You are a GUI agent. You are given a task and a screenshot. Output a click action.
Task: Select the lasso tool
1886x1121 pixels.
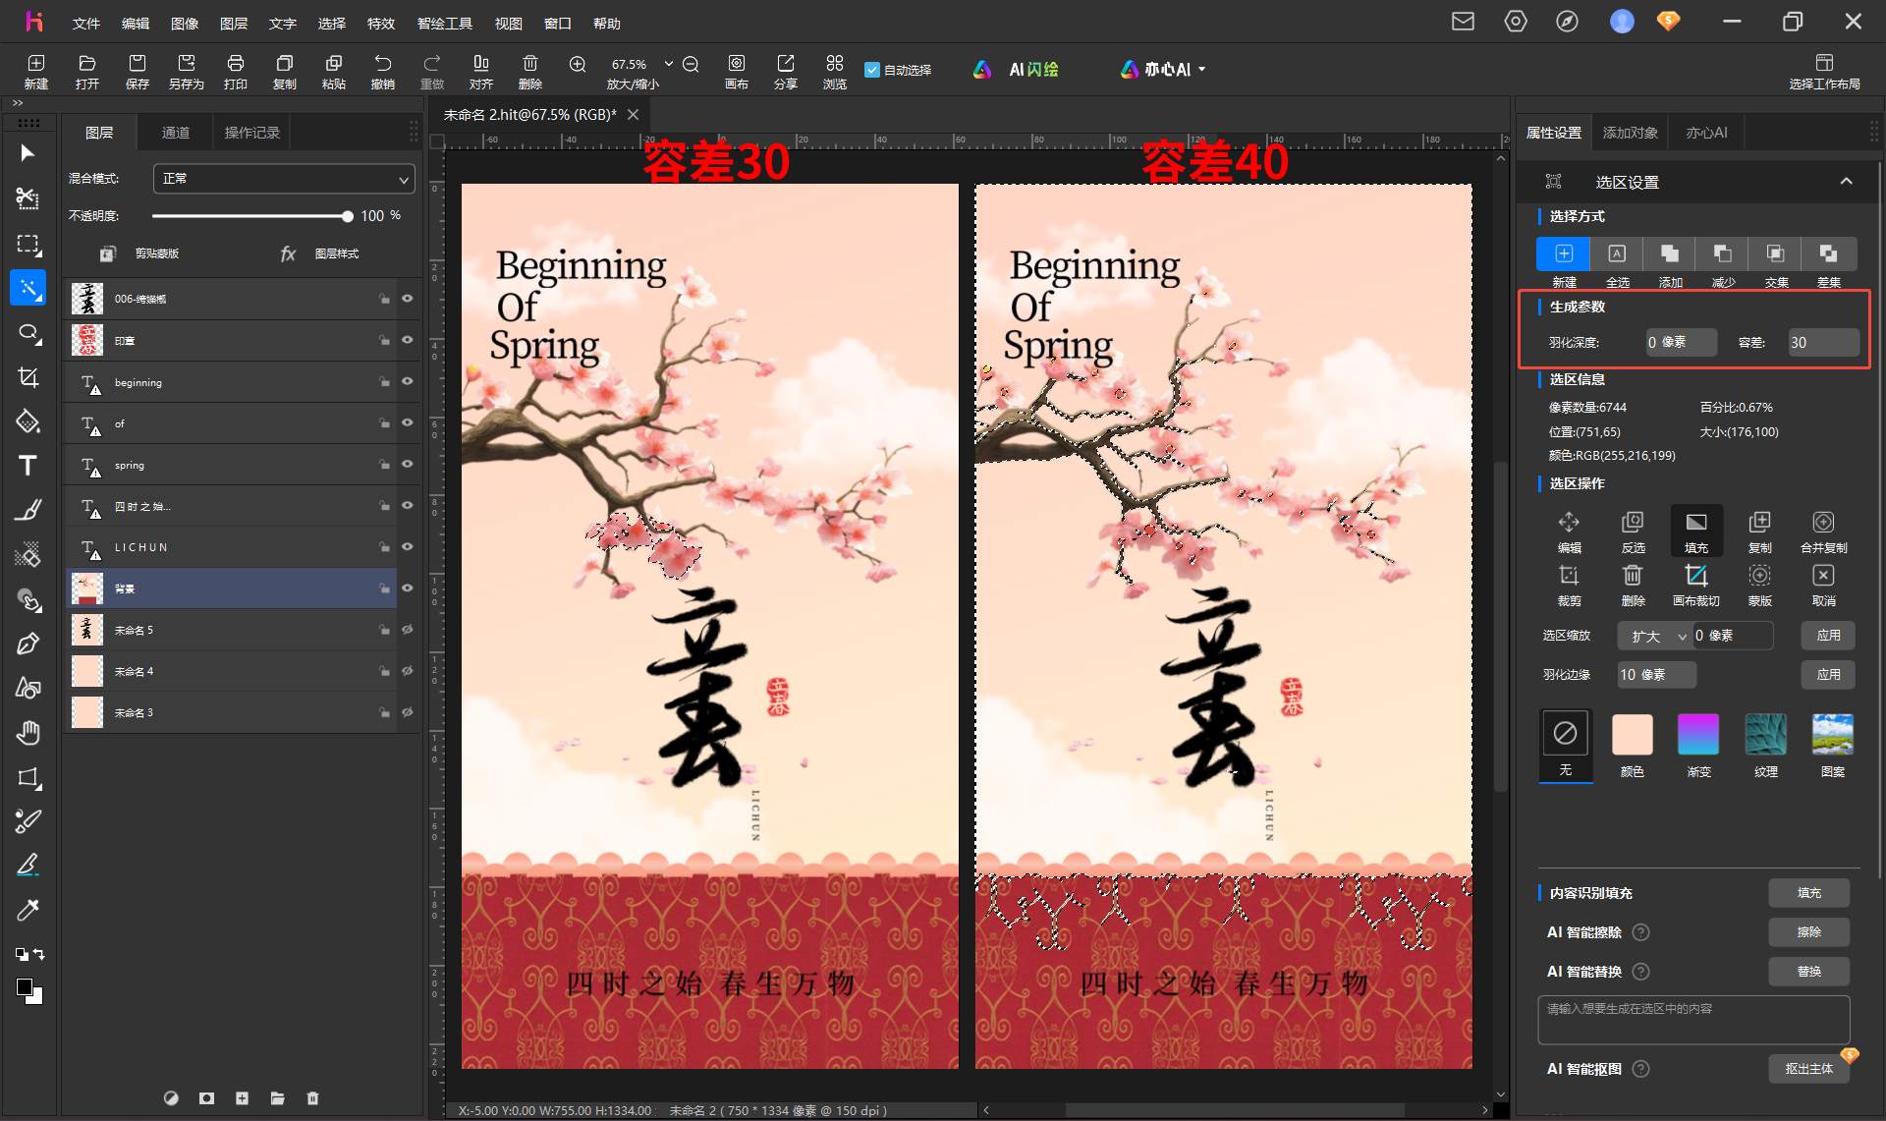click(x=28, y=334)
